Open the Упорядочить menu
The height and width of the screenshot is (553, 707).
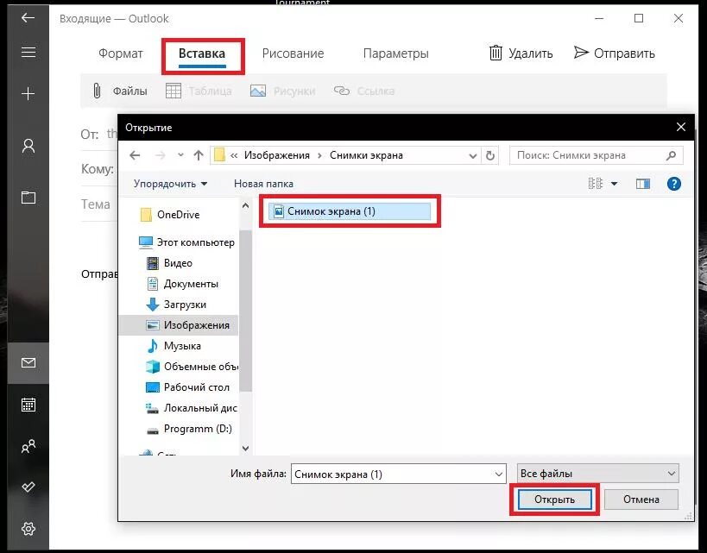(x=170, y=184)
